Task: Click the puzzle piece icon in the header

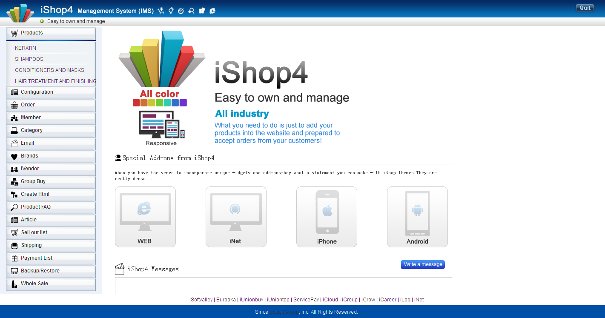Action: [202, 11]
